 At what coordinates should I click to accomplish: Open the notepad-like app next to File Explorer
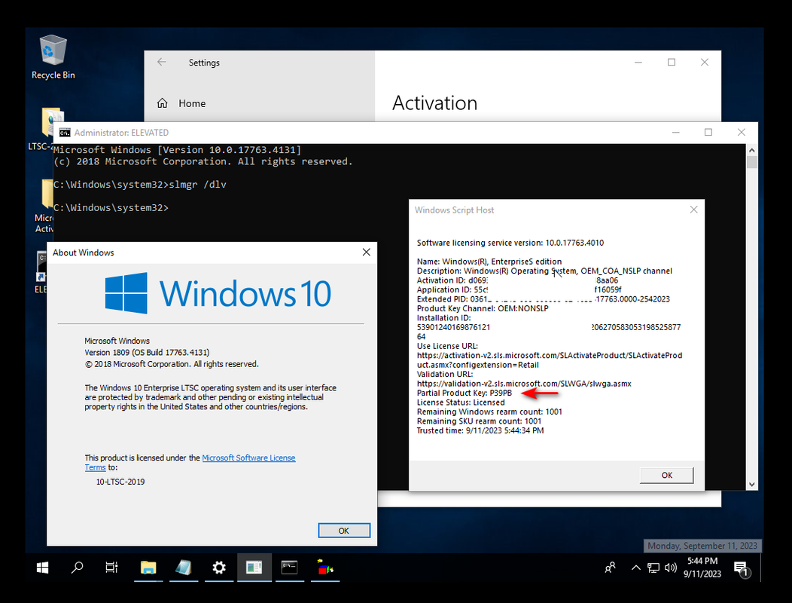coord(184,568)
